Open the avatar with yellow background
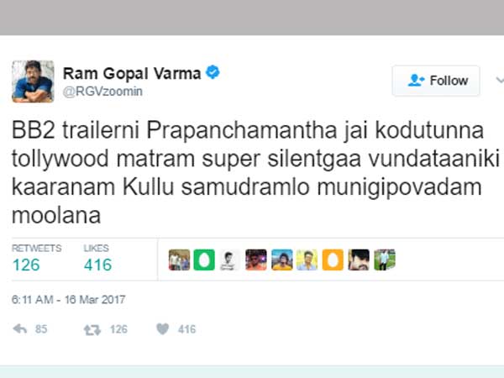 (307, 260)
